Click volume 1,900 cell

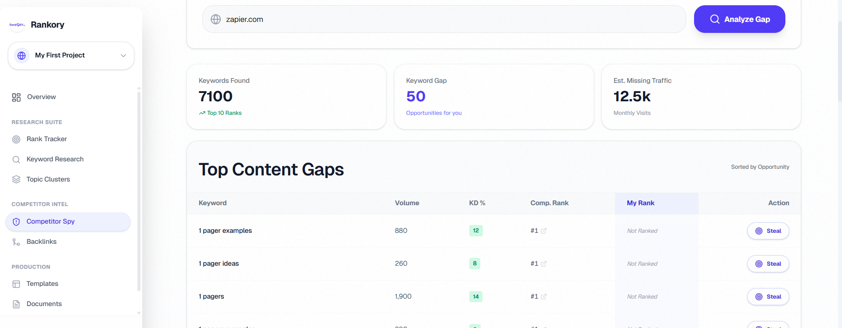403,296
